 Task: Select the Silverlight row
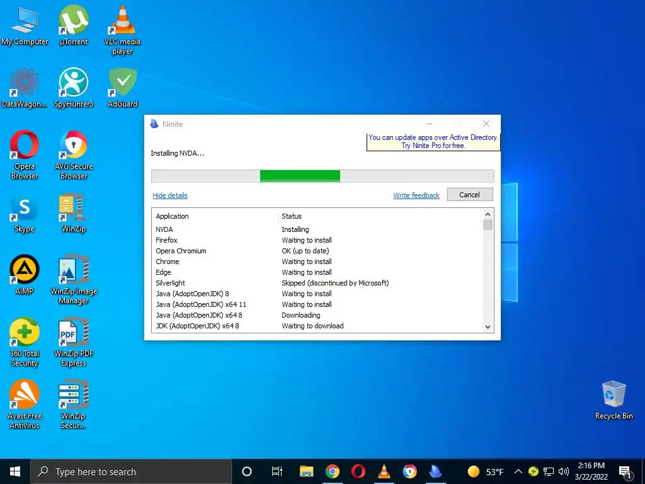[317, 283]
